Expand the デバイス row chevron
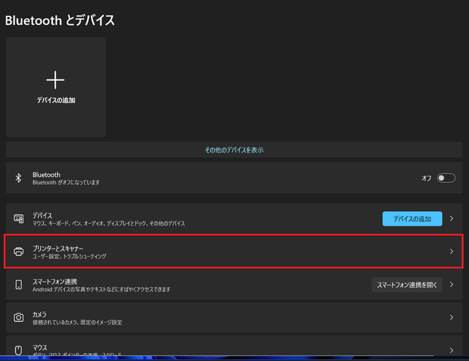The height and width of the screenshot is (361, 469). [452, 219]
